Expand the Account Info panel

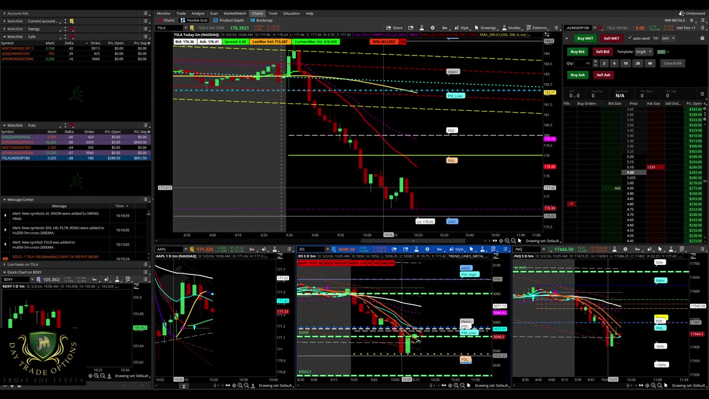[4, 13]
